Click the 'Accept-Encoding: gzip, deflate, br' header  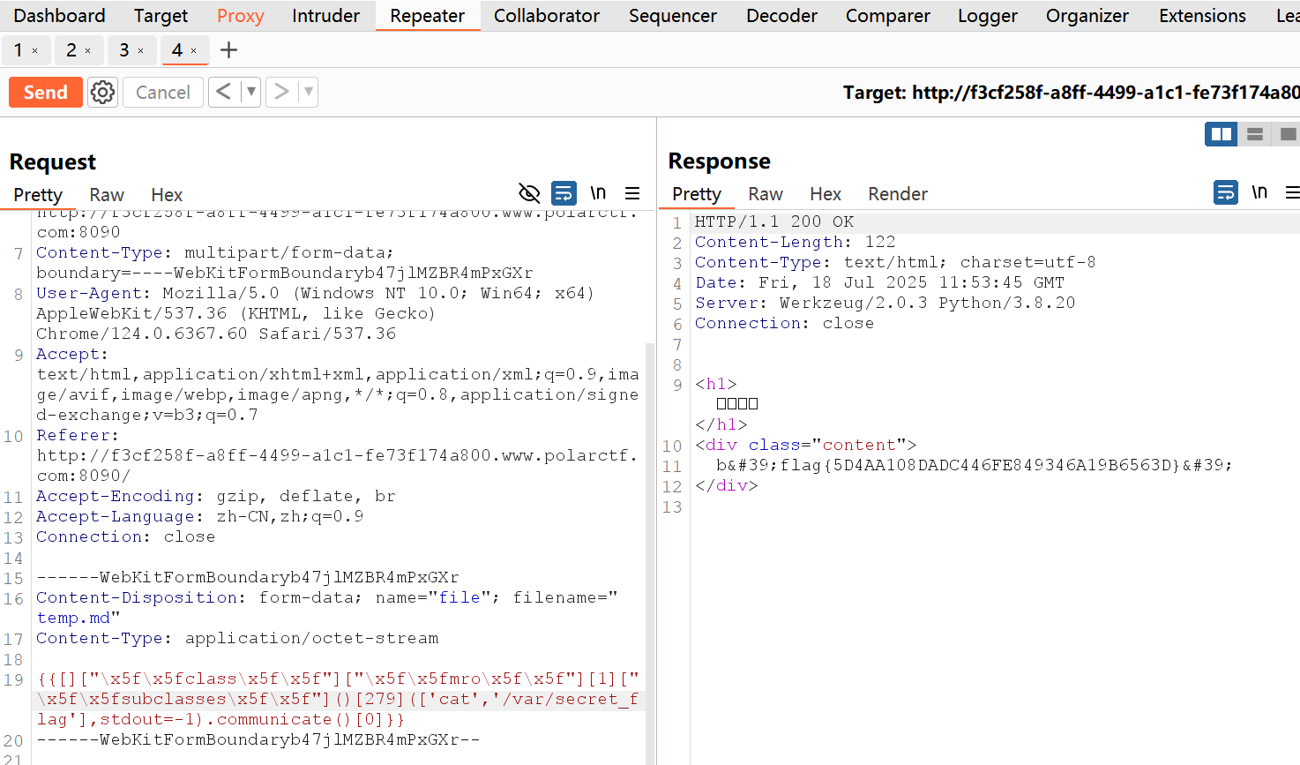(x=215, y=496)
